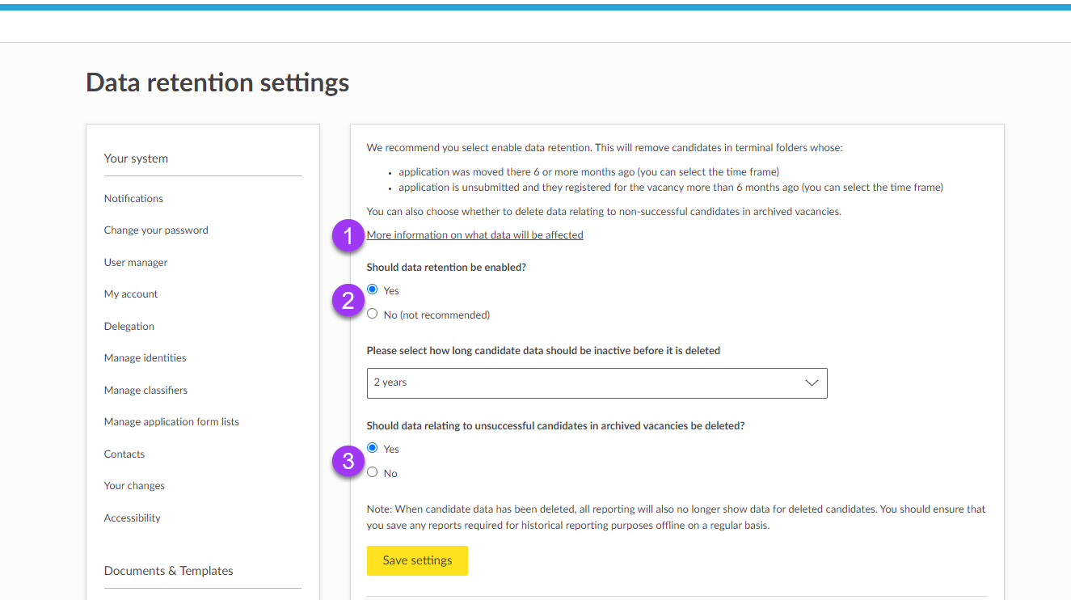This screenshot has width=1071, height=600.
Task: Open the 2 years inactivity period dropdown
Action: (596, 383)
